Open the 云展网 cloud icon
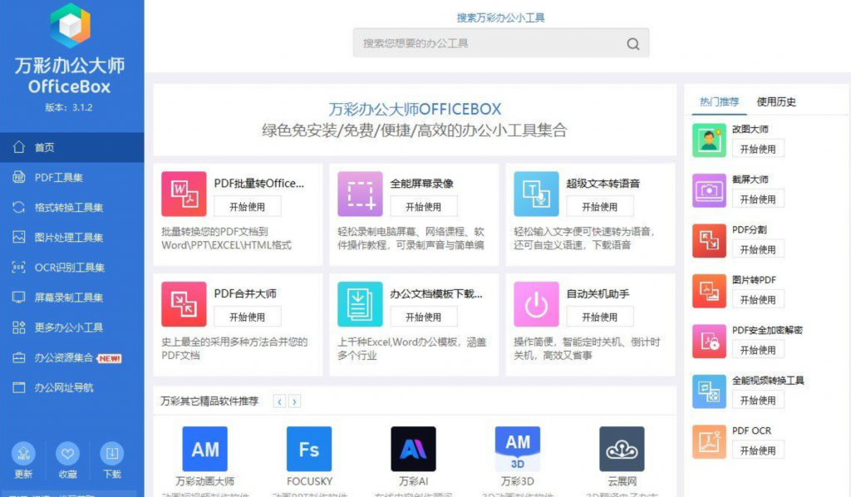851x497 pixels. pyautogui.click(x=622, y=449)
